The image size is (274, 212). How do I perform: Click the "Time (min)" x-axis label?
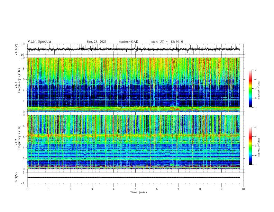point(138,192)
